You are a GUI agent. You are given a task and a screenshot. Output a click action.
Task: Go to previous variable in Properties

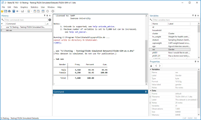pyautogui.click(x=156, y=66)
